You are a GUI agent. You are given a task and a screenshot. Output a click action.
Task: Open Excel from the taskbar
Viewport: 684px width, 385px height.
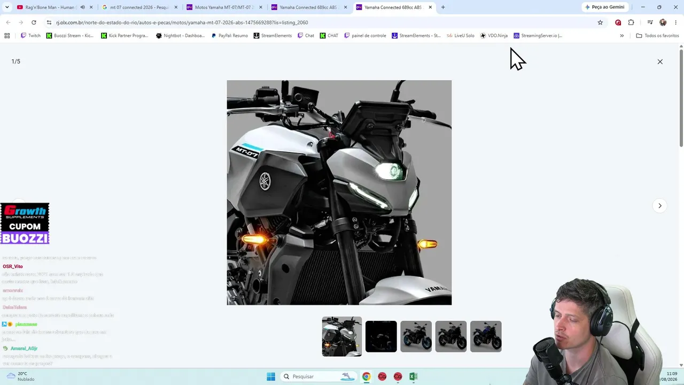click(413, 376)
